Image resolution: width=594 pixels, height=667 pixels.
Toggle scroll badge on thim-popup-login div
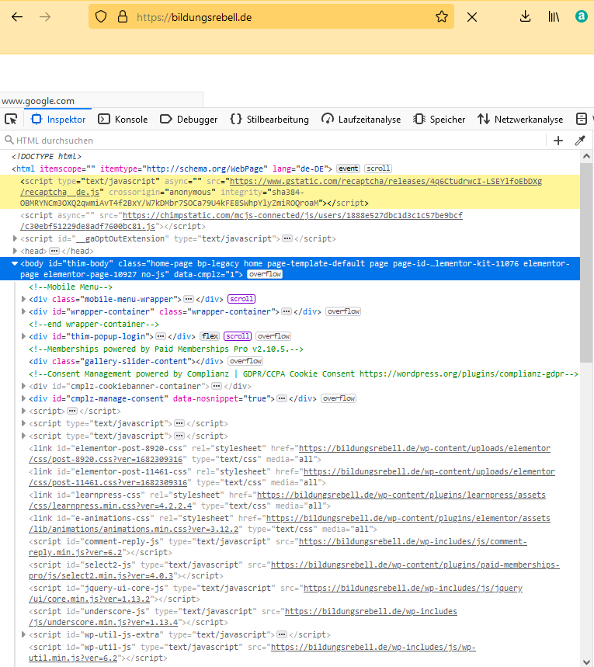pos(238,336)
